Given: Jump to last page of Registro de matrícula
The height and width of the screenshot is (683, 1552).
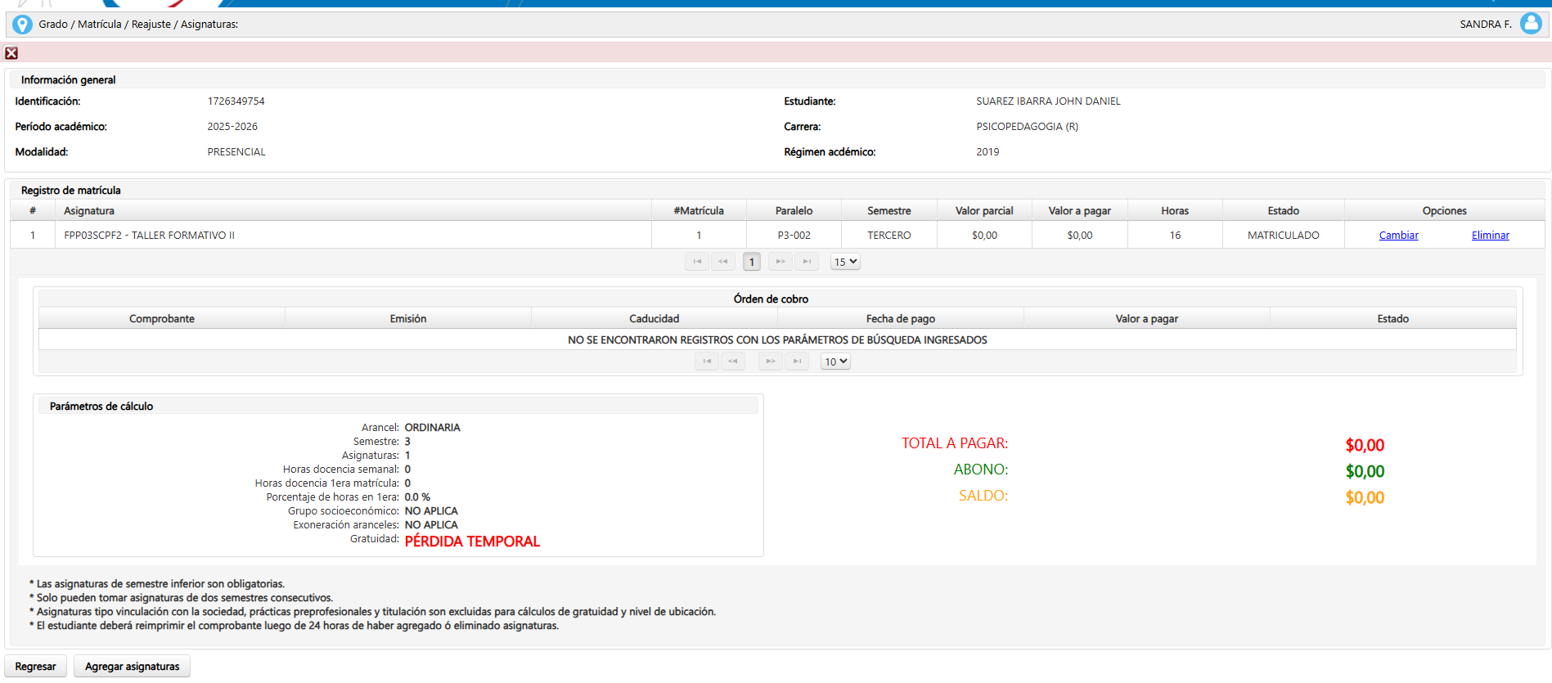Looking at the screenshot, I should (807, 262).
